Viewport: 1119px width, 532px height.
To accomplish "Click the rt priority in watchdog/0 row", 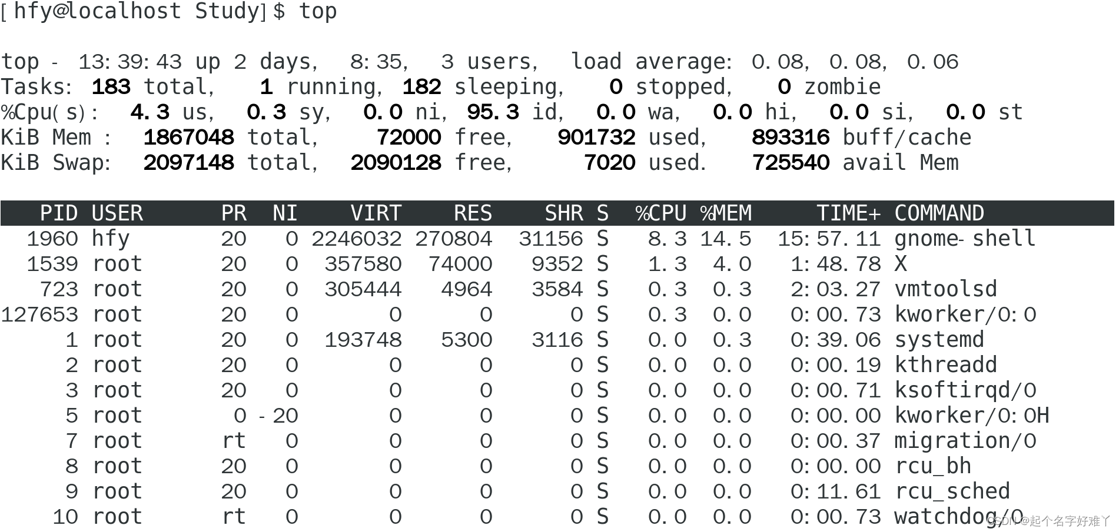I will pos(234,517).
